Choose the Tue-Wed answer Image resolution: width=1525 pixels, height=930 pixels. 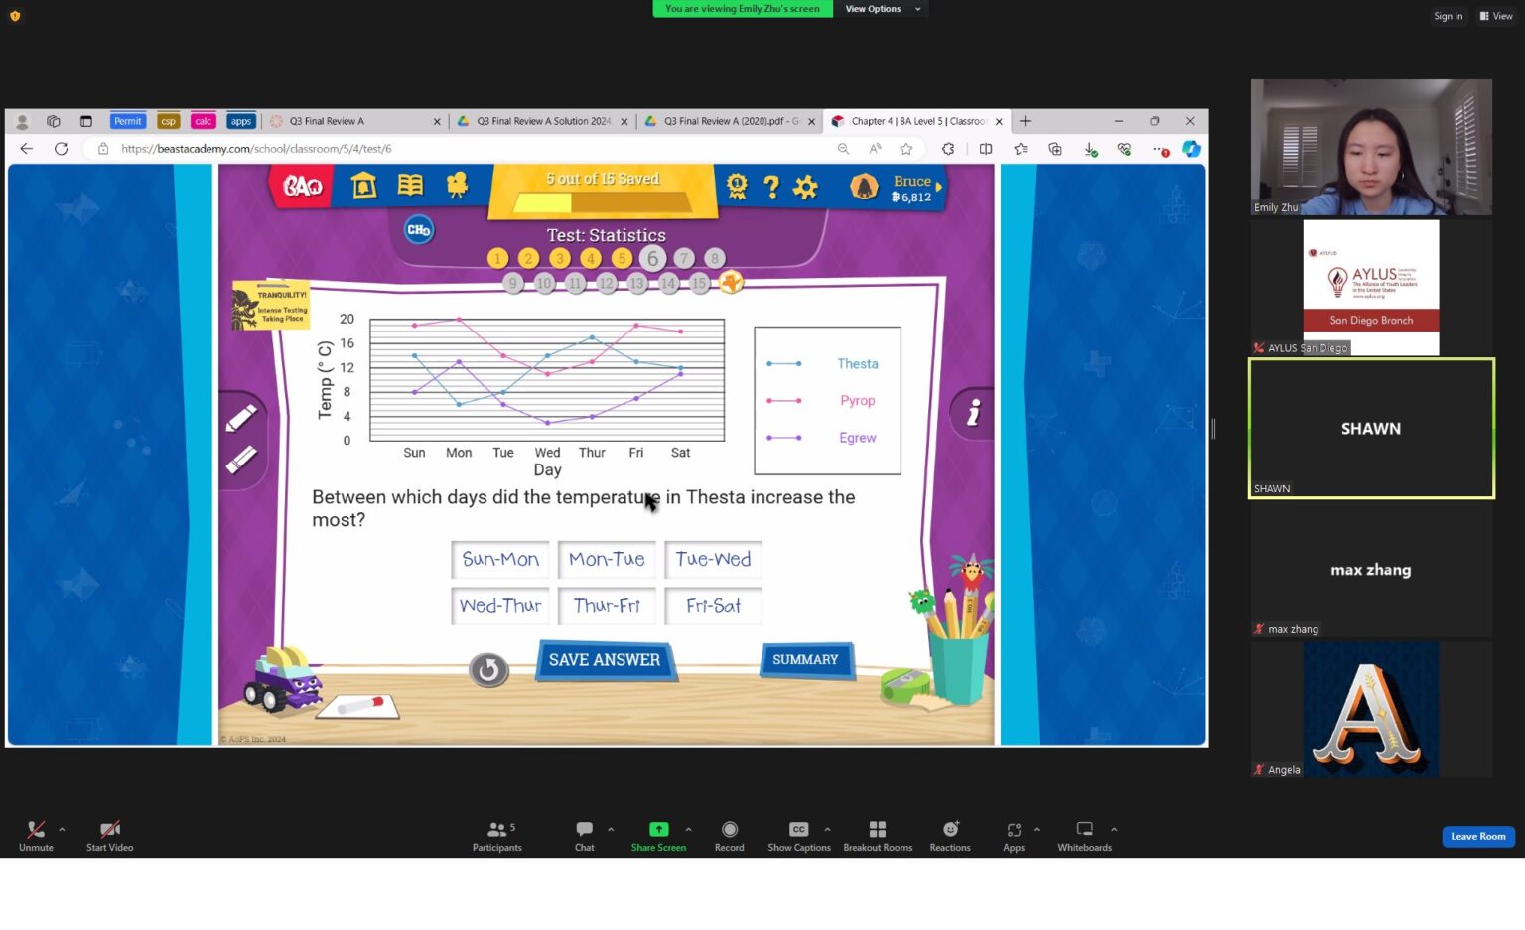713,559
